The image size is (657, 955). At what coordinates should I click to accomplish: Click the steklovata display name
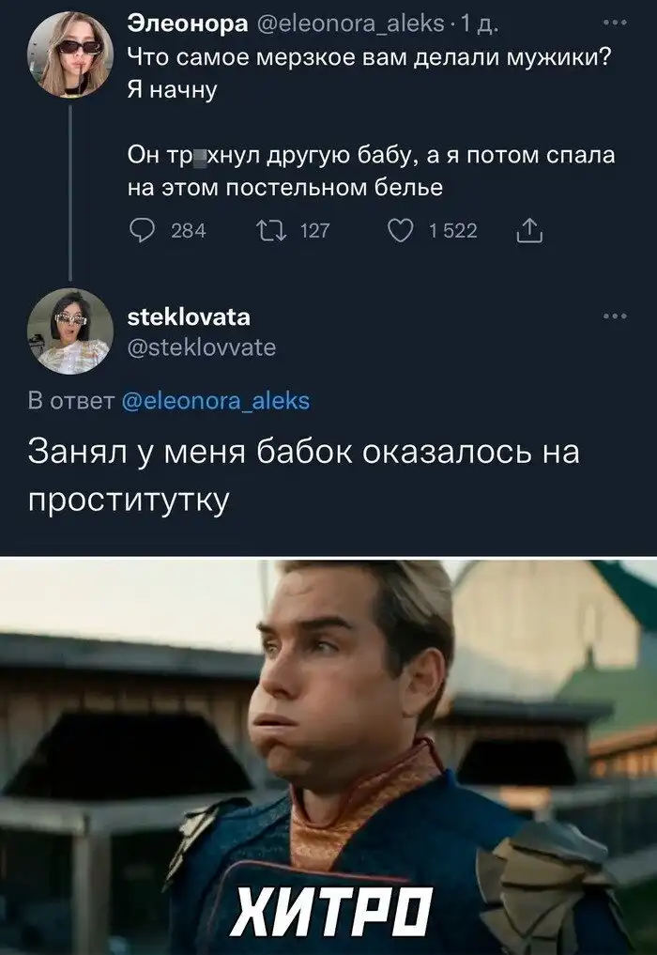pyautogui.click(x=189, y=316)
